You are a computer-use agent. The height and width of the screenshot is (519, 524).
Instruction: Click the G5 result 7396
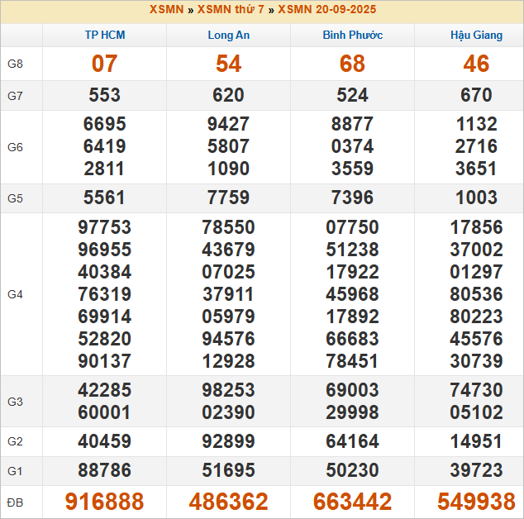tap(352, 198)
